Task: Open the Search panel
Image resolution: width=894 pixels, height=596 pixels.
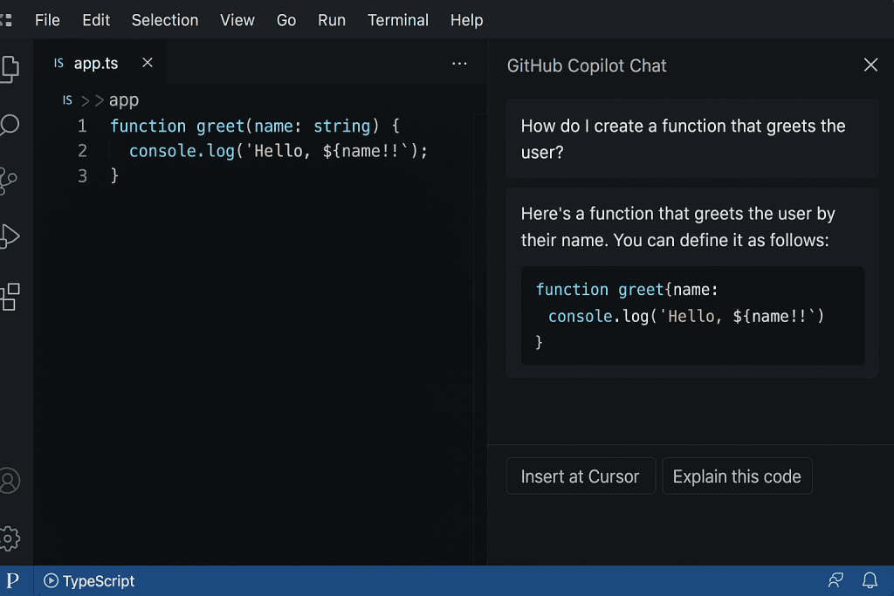Action: (x=10, y=126)
